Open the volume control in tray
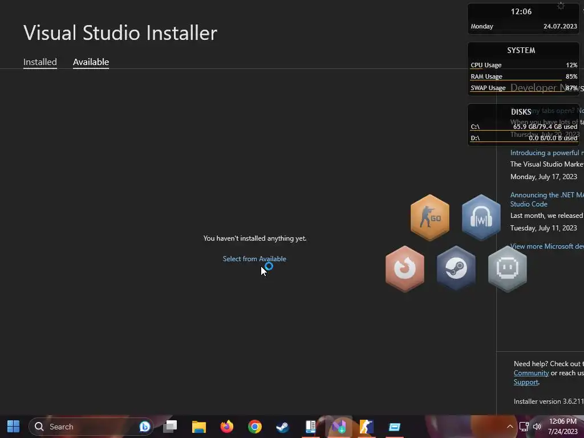584x438 pixels. coord(537,427)
